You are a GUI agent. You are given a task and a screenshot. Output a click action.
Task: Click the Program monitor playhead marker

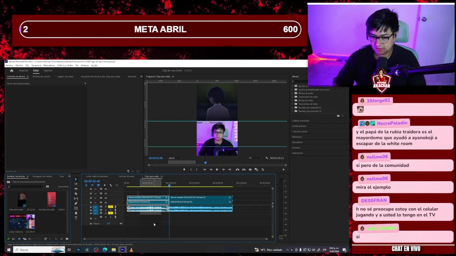205,163
